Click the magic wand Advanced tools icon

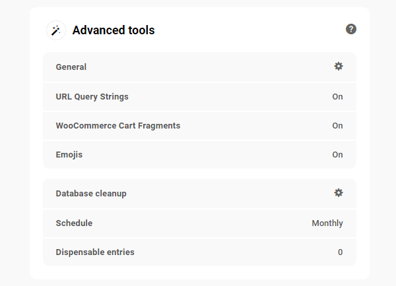click(55, 30)
